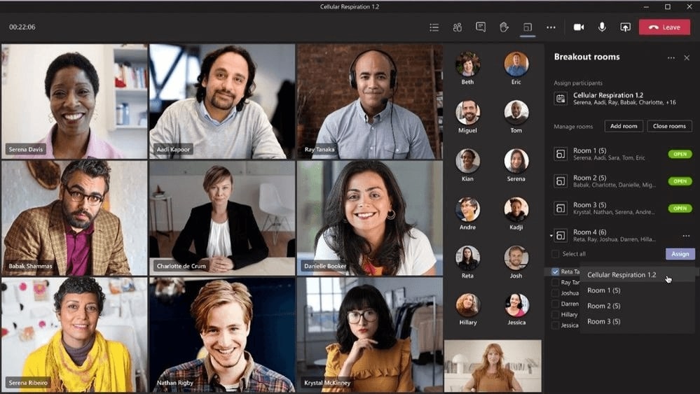Click the Room 1 breakout icon

[x=561, y=154]
